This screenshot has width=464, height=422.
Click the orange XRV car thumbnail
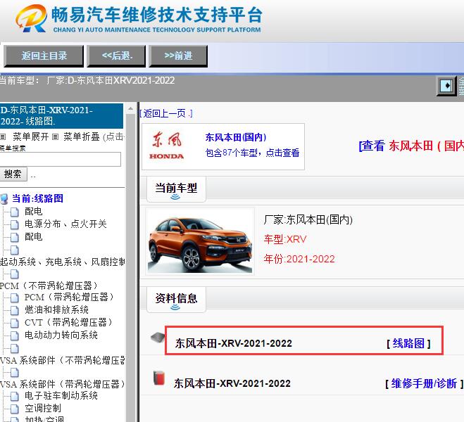200,241
